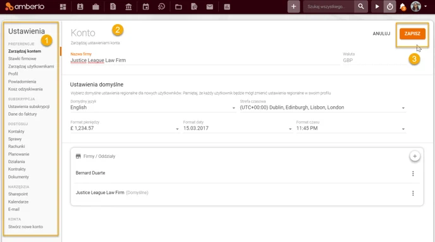Image resolution: width=435 pixels, height=242 pixels.
Task: Select the Bernard Duarte row
Action: click(247, 173)
